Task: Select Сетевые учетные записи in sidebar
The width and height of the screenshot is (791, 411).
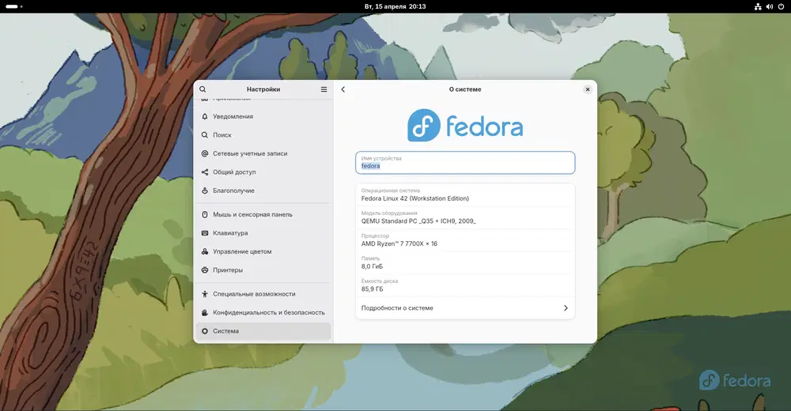Action: tap(263, 153)
